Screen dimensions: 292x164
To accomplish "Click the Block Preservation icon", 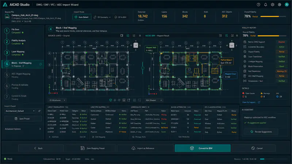I will tap(245, 66).
